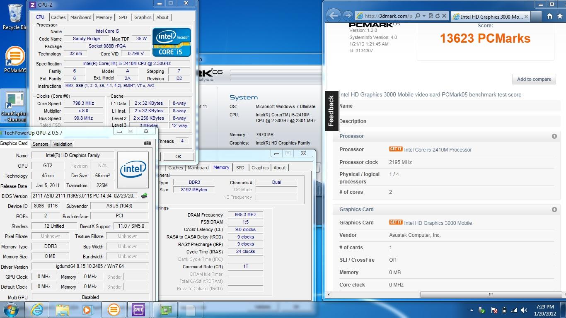566x318 pixels.
Task: Click the GPU-Z Driver Version field
Action: (90, 266)
